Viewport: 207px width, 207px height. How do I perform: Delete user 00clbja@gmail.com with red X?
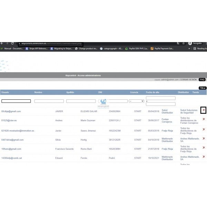coord(204,110)
